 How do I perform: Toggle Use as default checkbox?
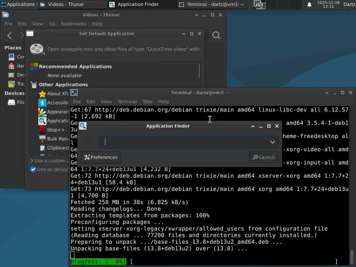click(x=33, y=169)
